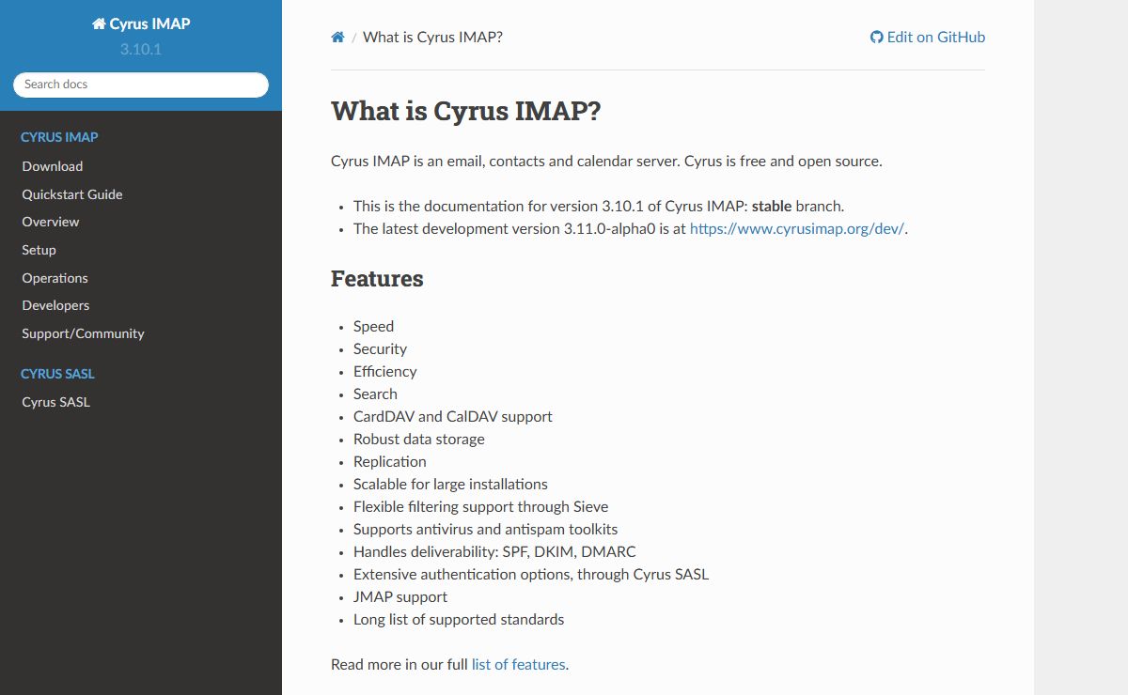Click 'Supports antivirus and antispam toolkits'
The width and height of the screenshot is (1128, 695).
coord(486,529)
